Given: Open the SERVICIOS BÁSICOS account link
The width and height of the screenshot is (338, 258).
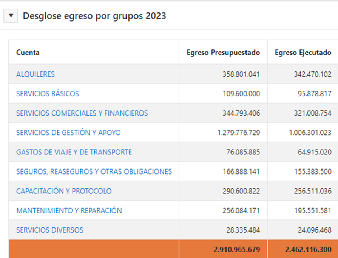Looking at the screenshot, I should coord(48,94).
